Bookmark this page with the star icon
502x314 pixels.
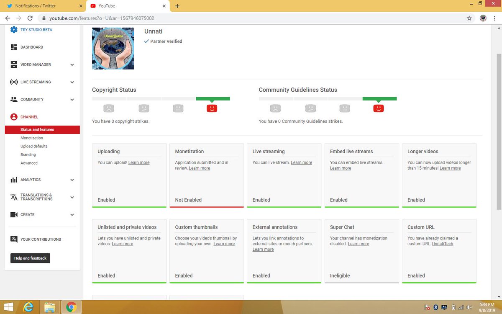tap(469, 18)
